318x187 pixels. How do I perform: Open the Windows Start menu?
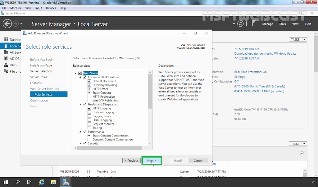click(6, 182)
